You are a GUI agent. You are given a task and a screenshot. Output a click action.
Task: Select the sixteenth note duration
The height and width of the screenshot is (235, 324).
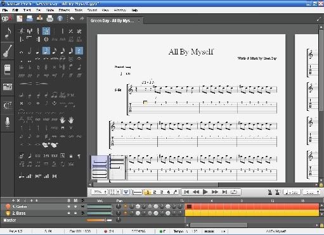[55, 51]
